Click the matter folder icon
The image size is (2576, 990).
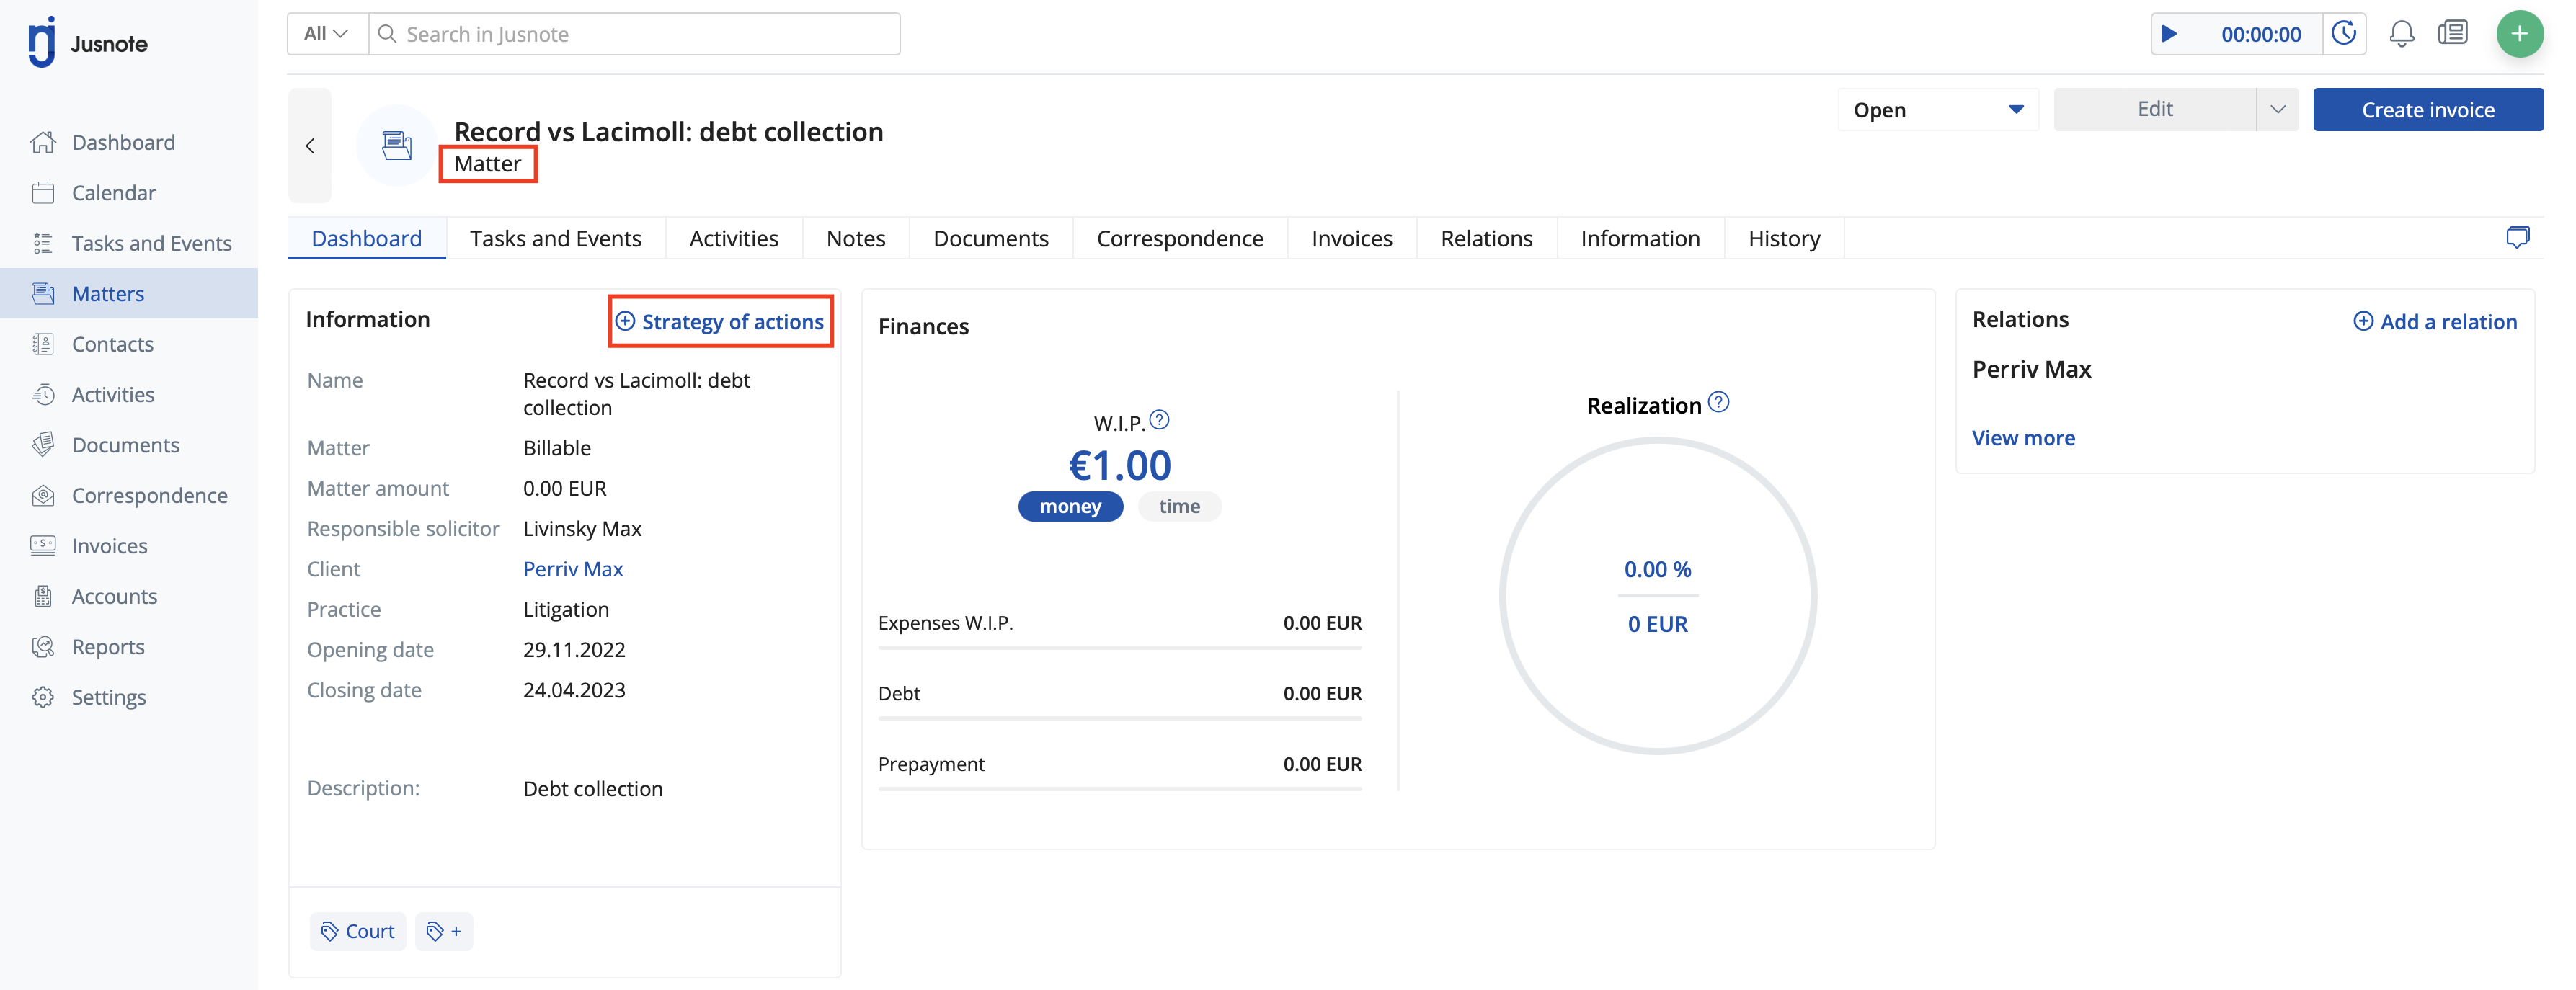point(397,146)
